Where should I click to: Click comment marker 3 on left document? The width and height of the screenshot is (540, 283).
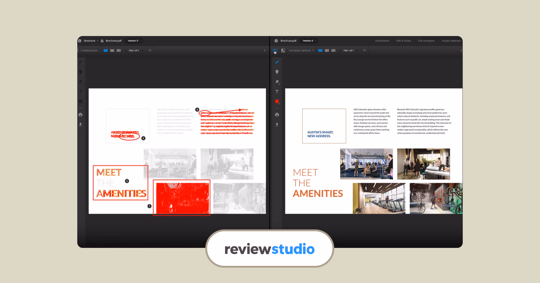pos(143,138)
